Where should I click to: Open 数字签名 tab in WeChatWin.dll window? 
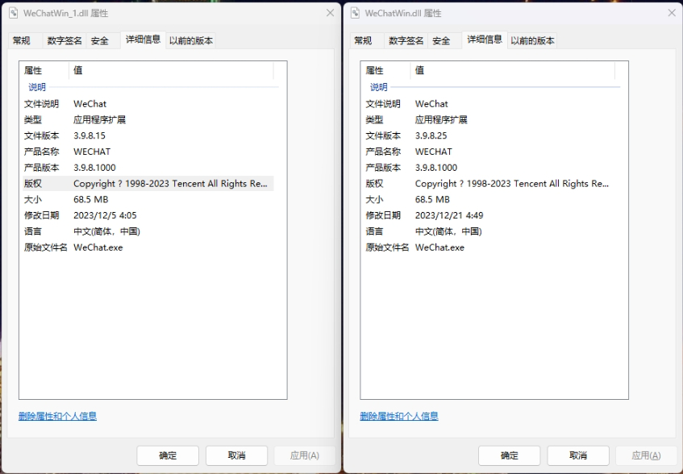[x=406, y=40]
